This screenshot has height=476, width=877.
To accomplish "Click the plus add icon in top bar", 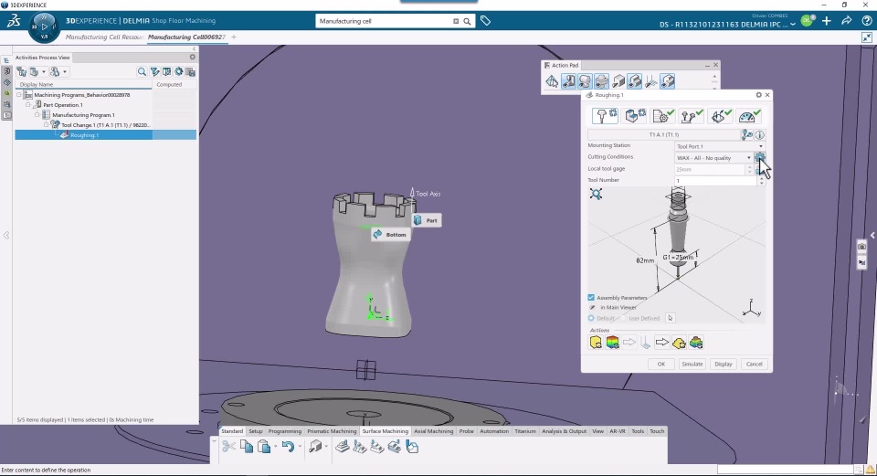I will coord(827,21).
